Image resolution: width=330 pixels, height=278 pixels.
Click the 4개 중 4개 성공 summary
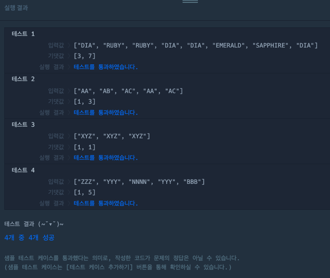[x=29, y=238]
